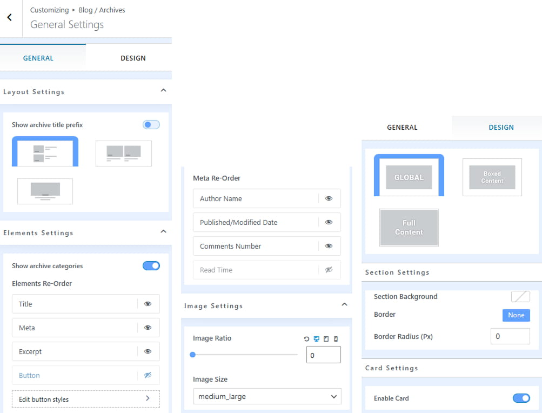The height and width of the screenshot is (413, 542).
Task: Open the Image Size dropdown
Action: (x=267, y=396)
